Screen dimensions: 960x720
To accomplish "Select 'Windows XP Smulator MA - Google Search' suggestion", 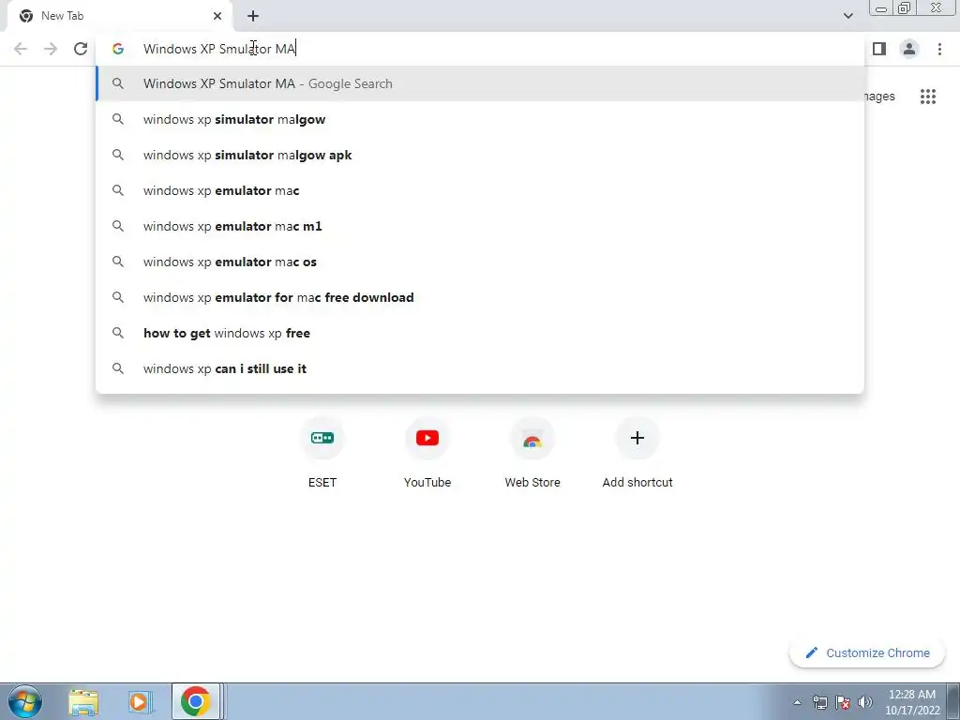I will click(x=480, y=83).
